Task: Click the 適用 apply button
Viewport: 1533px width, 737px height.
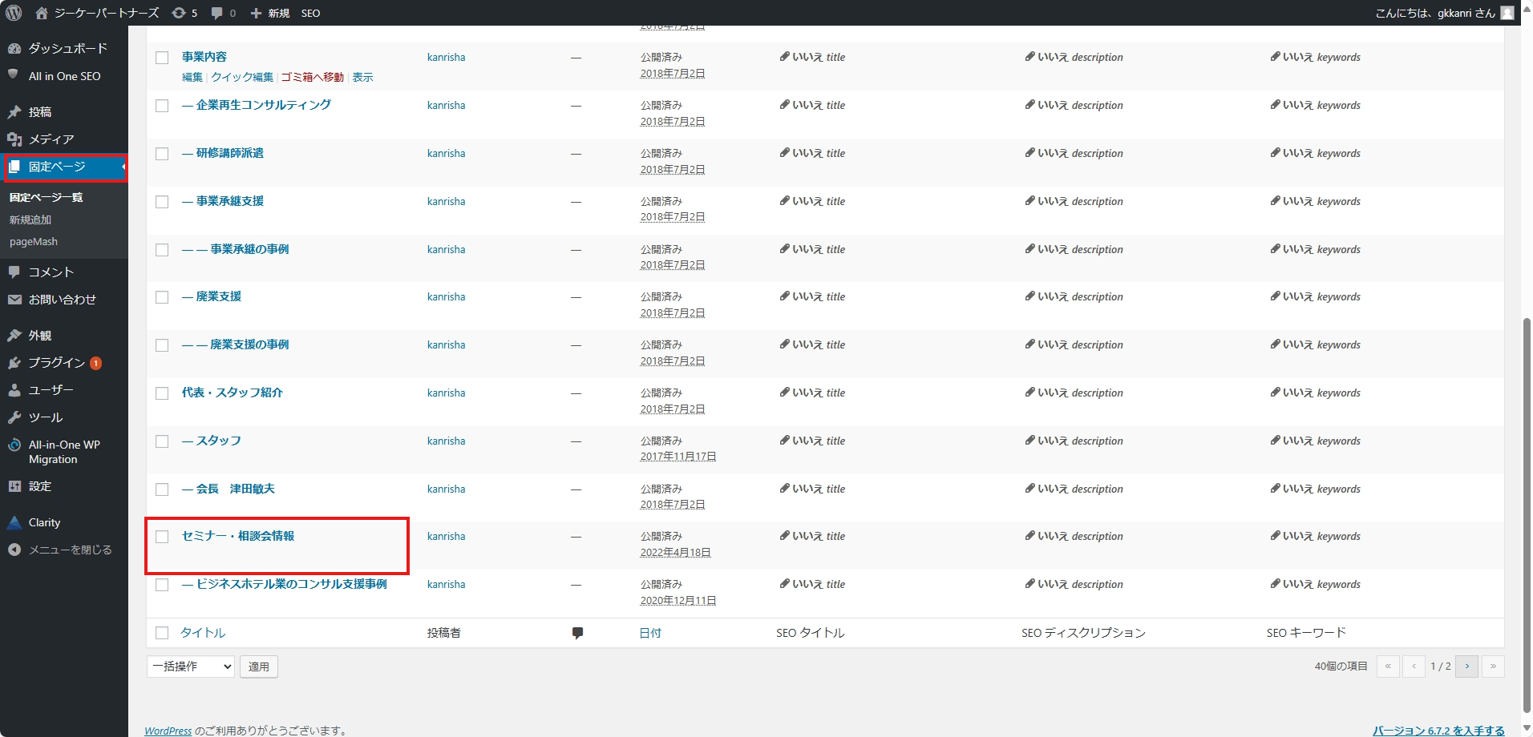Action: (258, 667)
